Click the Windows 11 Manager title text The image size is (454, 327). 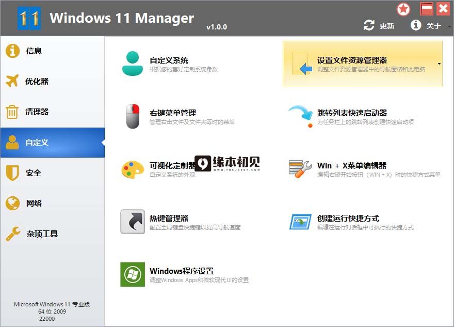122,18
